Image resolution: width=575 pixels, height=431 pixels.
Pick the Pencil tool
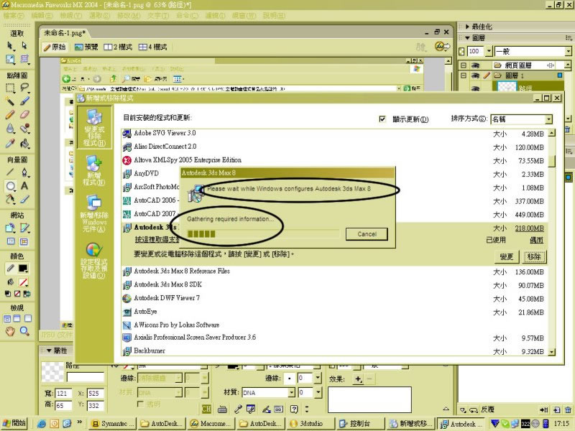(10, 115)
